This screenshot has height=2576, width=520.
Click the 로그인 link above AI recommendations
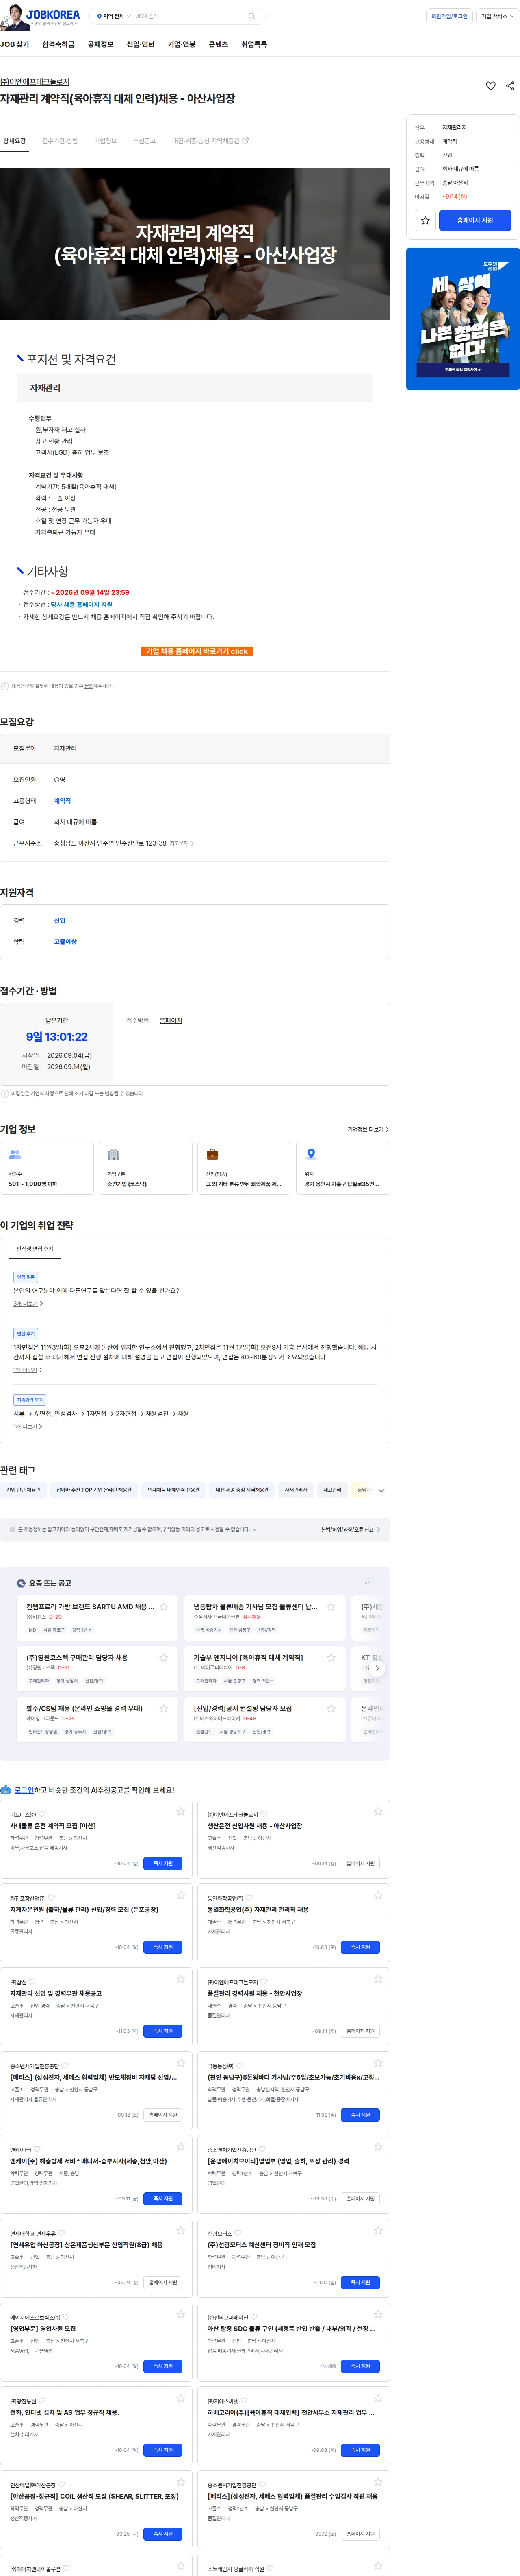24,1790
